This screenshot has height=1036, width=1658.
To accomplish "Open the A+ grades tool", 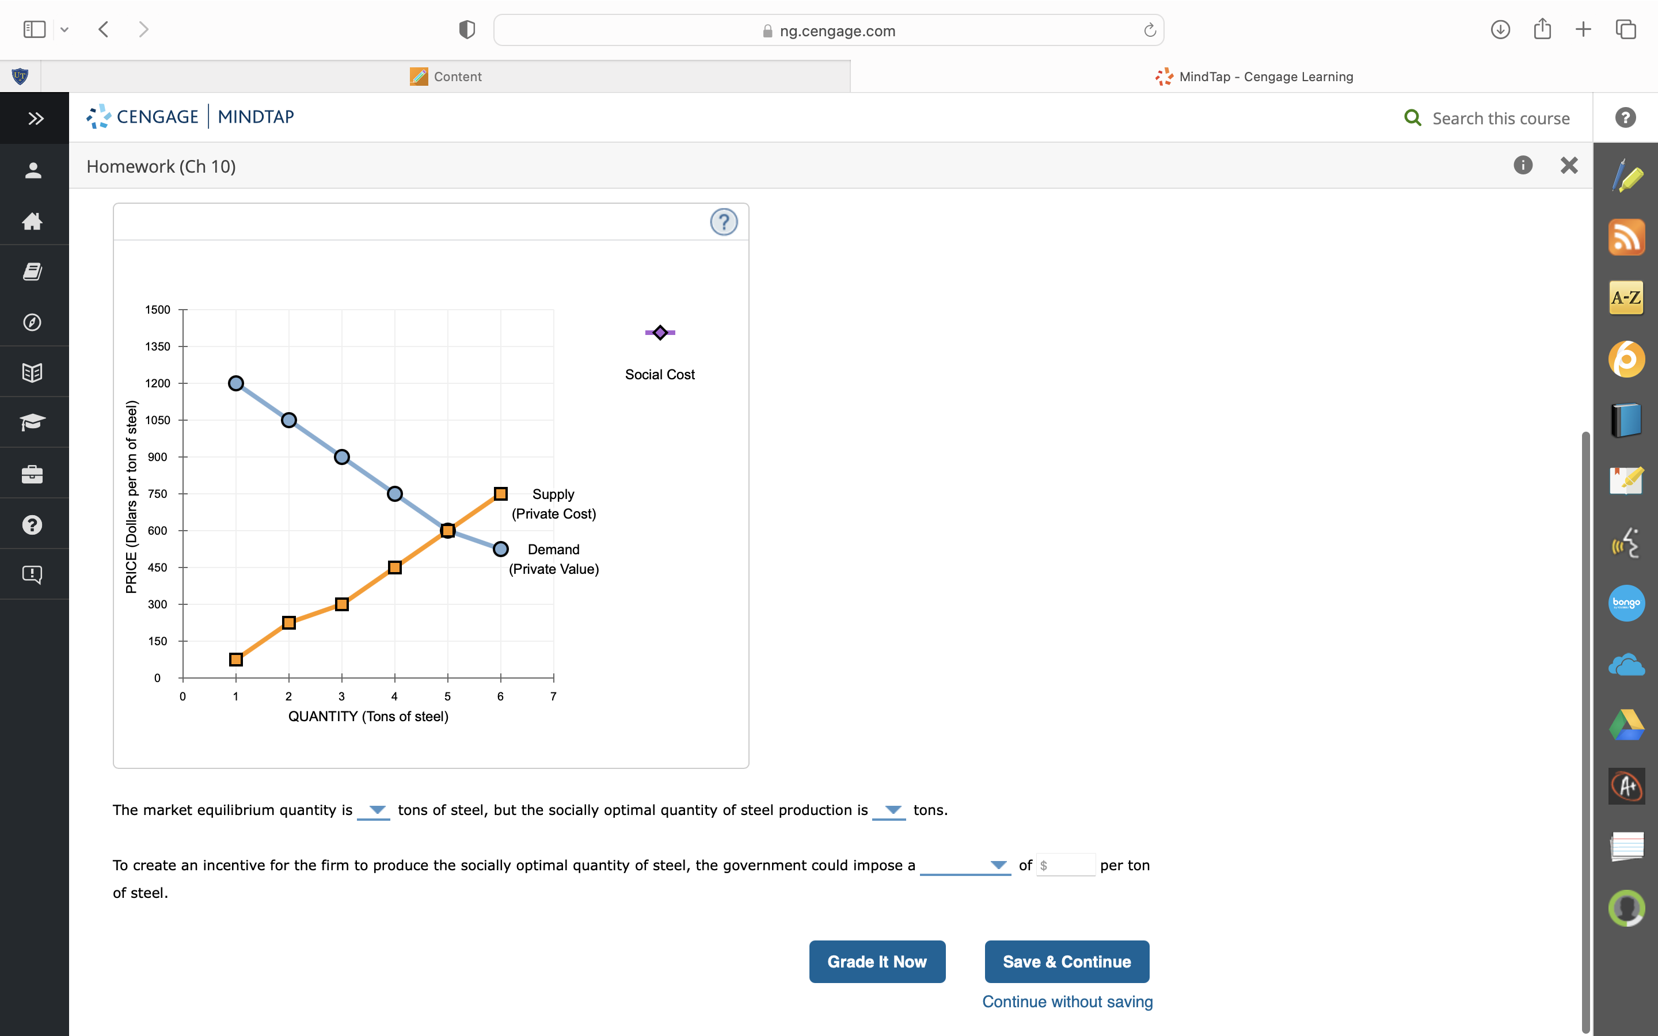I will (1627, 786).
